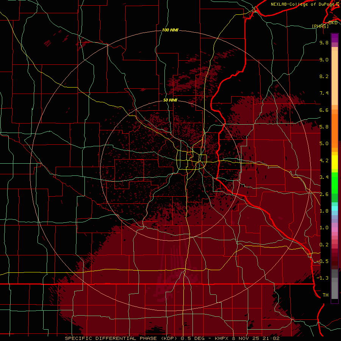Screen dimensions: 341x341
Task: Select the 9.8 value on the color scale
Action: [x=324, y=42]
